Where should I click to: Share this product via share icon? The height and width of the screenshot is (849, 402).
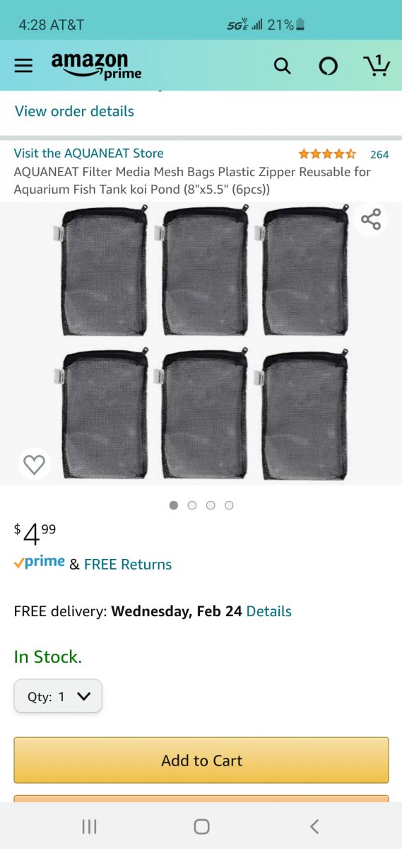tap(371, 219)
